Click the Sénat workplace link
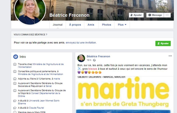Screen dimensions: 177x113 tap(49, 86)
